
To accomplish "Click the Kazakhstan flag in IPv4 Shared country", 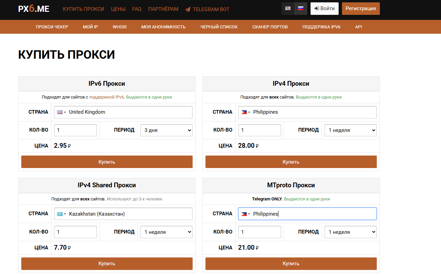I will (x=60, y=214).
